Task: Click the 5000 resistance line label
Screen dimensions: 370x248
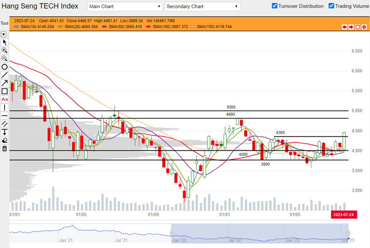Action: 231,107
